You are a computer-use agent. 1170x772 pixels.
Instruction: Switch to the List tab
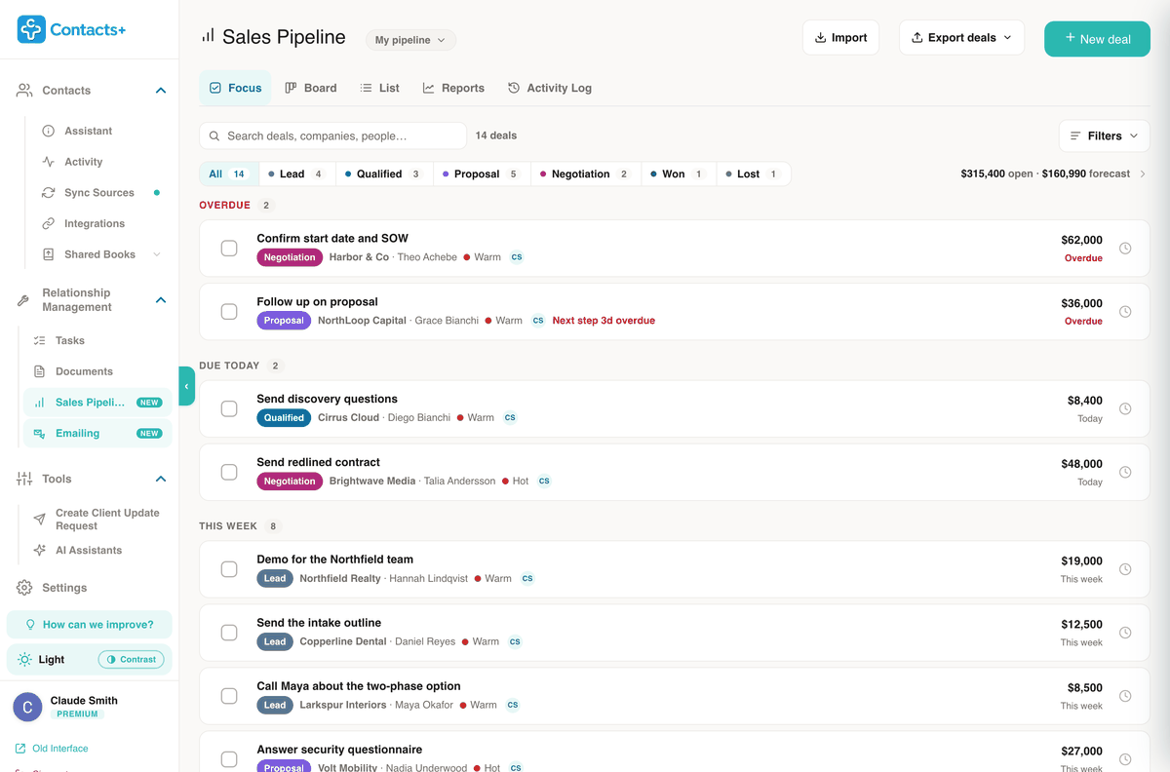[x=379, y=88]
